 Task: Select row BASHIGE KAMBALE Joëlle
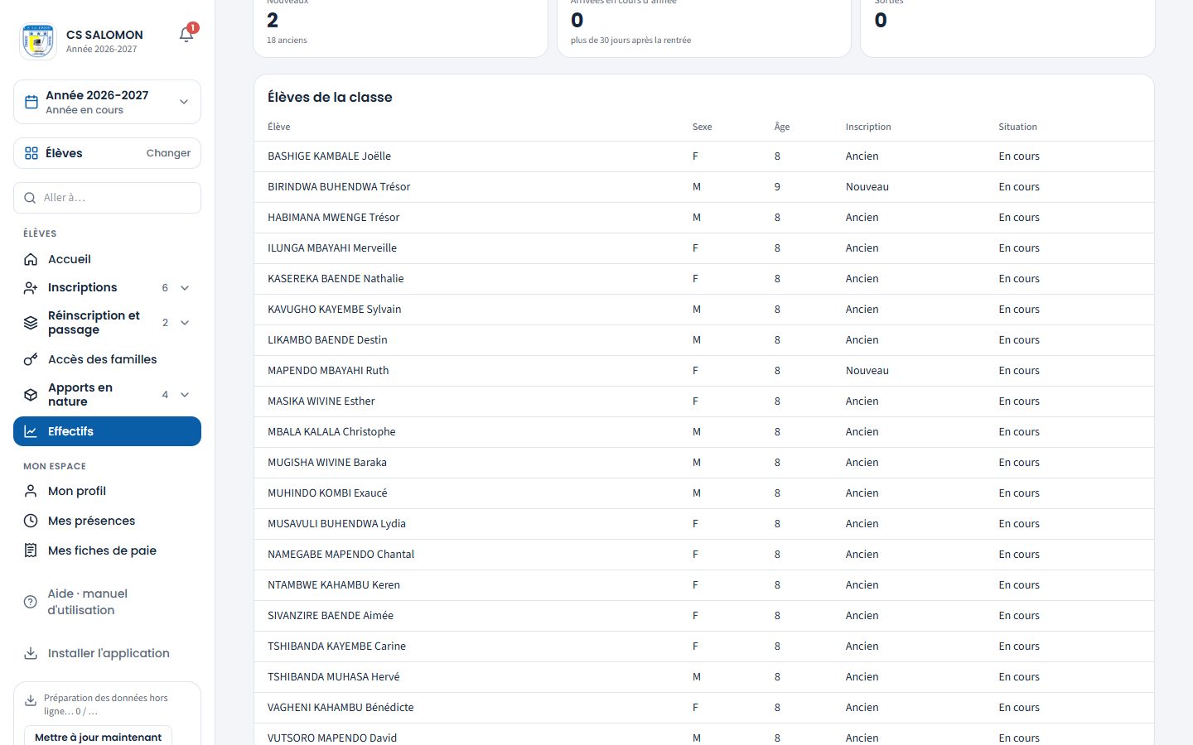click(x=704, y=156)
